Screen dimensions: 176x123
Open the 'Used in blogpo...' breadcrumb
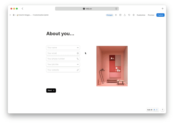(x=24, y=15)
